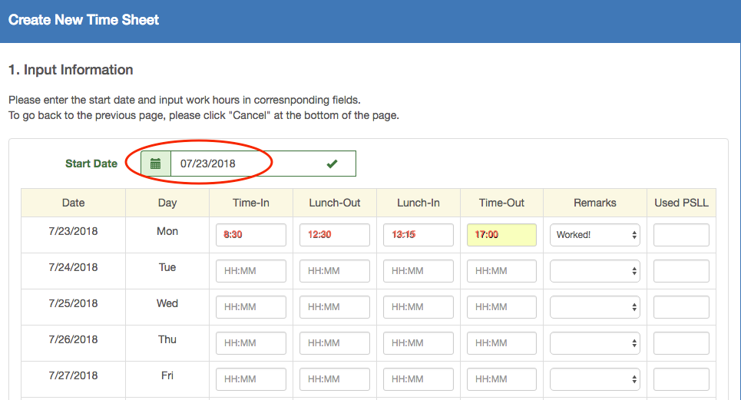Click Monday's Time-In field showing 8:30
The image size is (741, 400).
pyautogui.click(x=251, y=235)
